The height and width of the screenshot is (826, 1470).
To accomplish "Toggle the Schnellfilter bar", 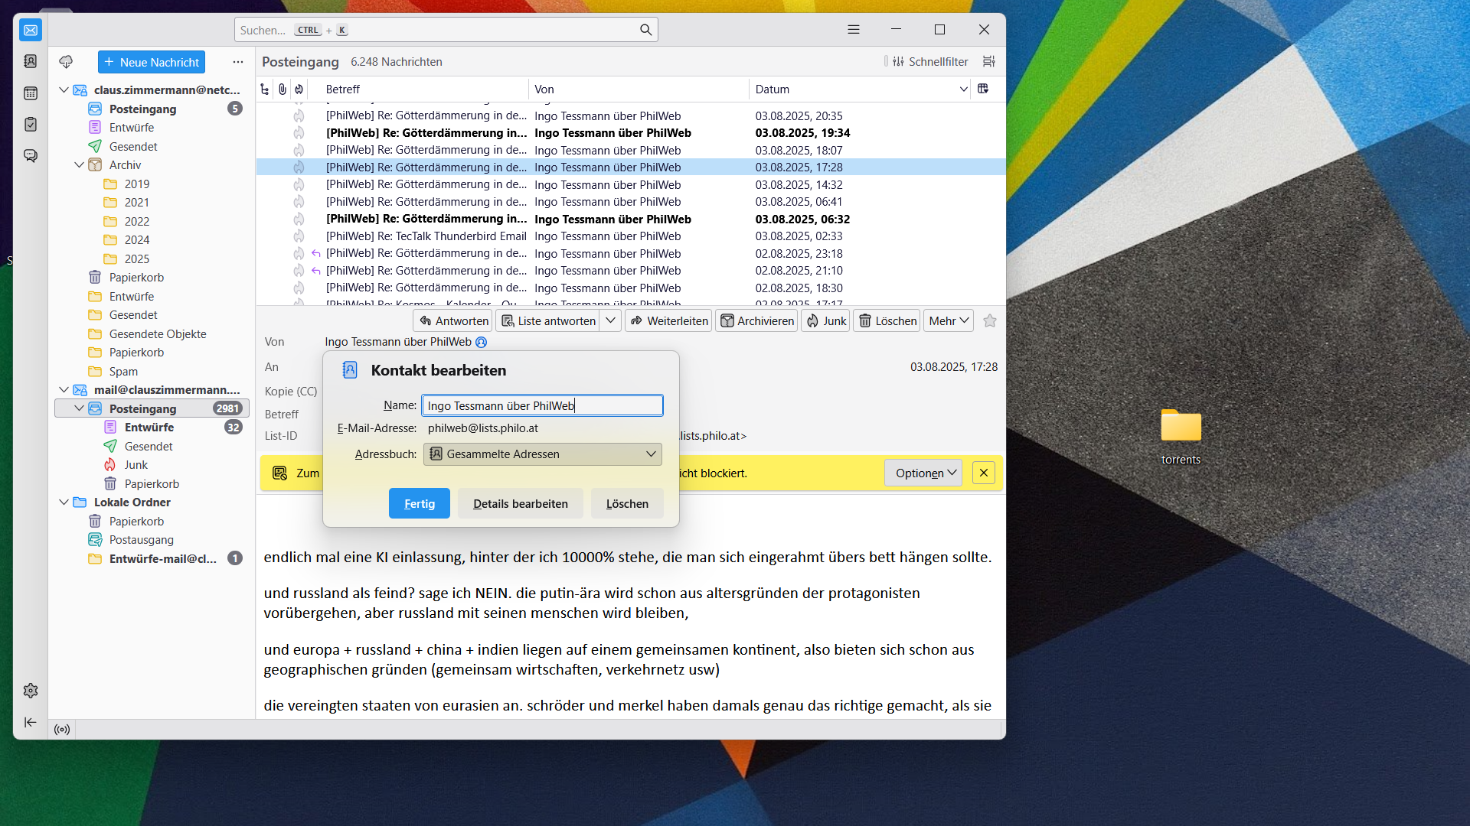I will click(929, 62).
